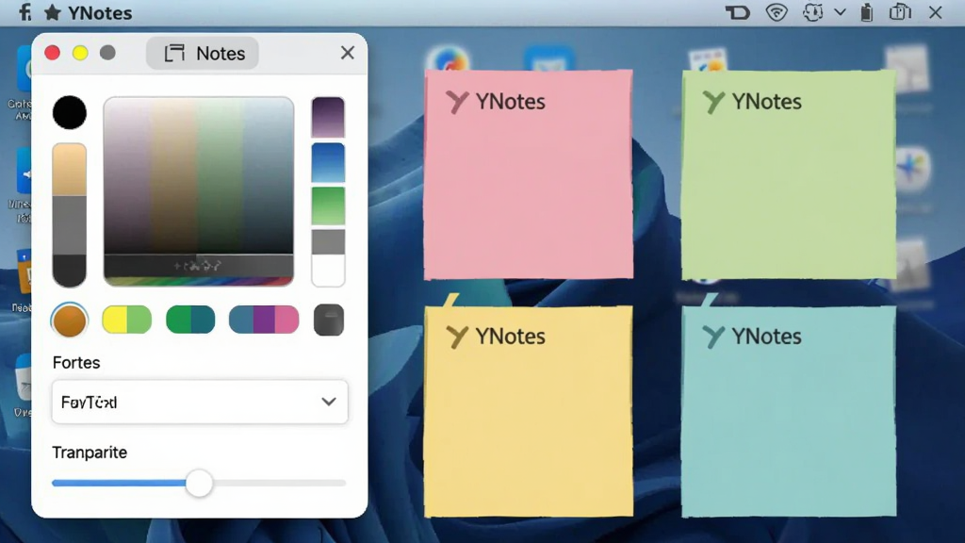Viewport: 965px width, 543px height.
Task: Click the Y logo on yellow note
Action: point(457,337)
